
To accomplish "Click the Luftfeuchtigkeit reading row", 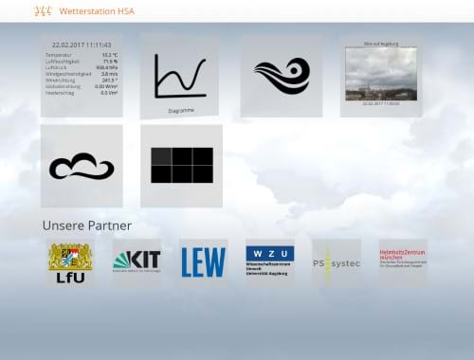I will coord(82,62).
